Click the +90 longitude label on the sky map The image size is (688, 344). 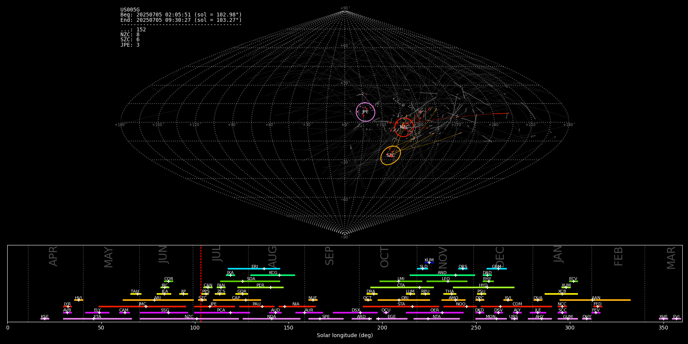coord(232,125)
